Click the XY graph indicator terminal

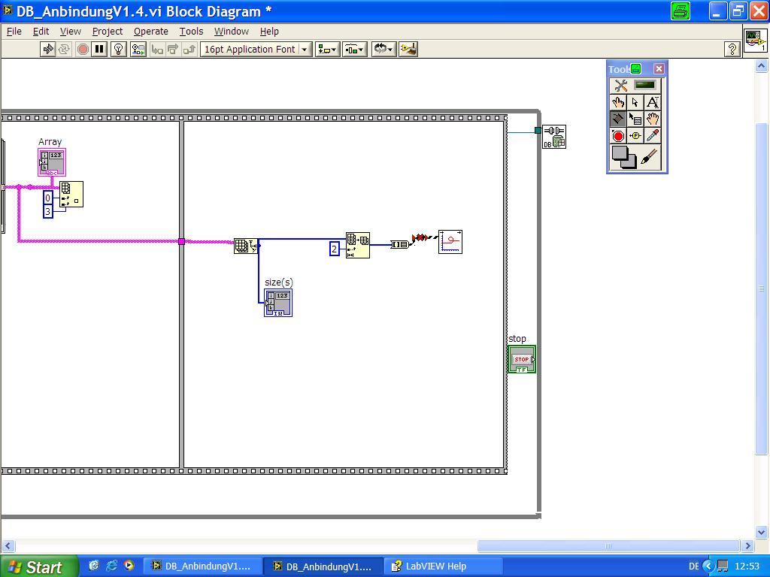coord(450,242)
